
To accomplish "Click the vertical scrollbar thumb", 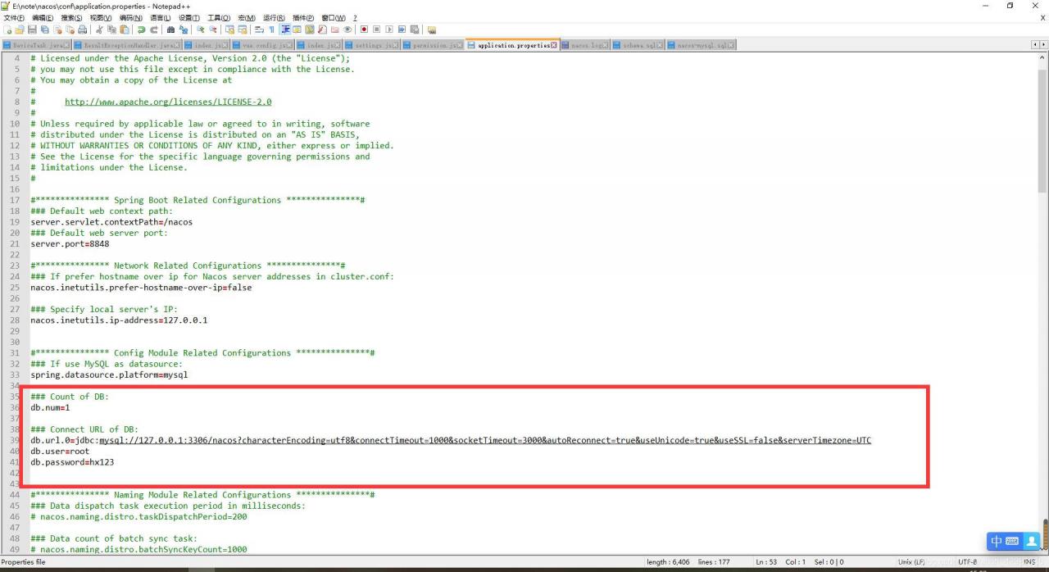I will [1043, 123].
